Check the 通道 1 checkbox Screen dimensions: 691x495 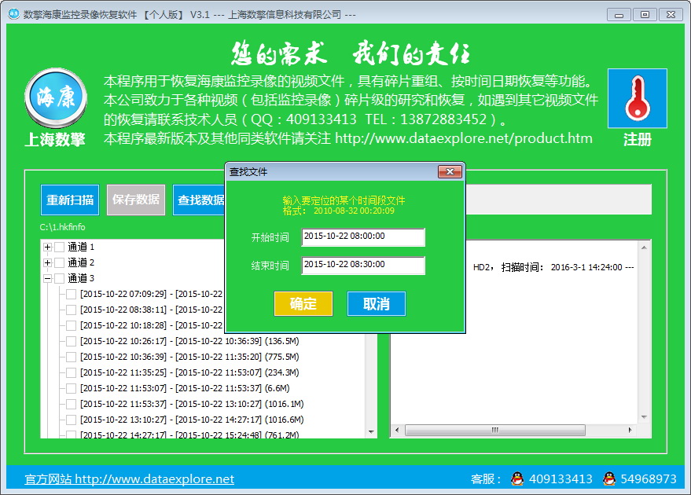tap(60, 247)
